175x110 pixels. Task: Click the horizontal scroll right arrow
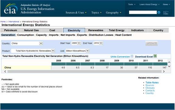pos(164,72)
